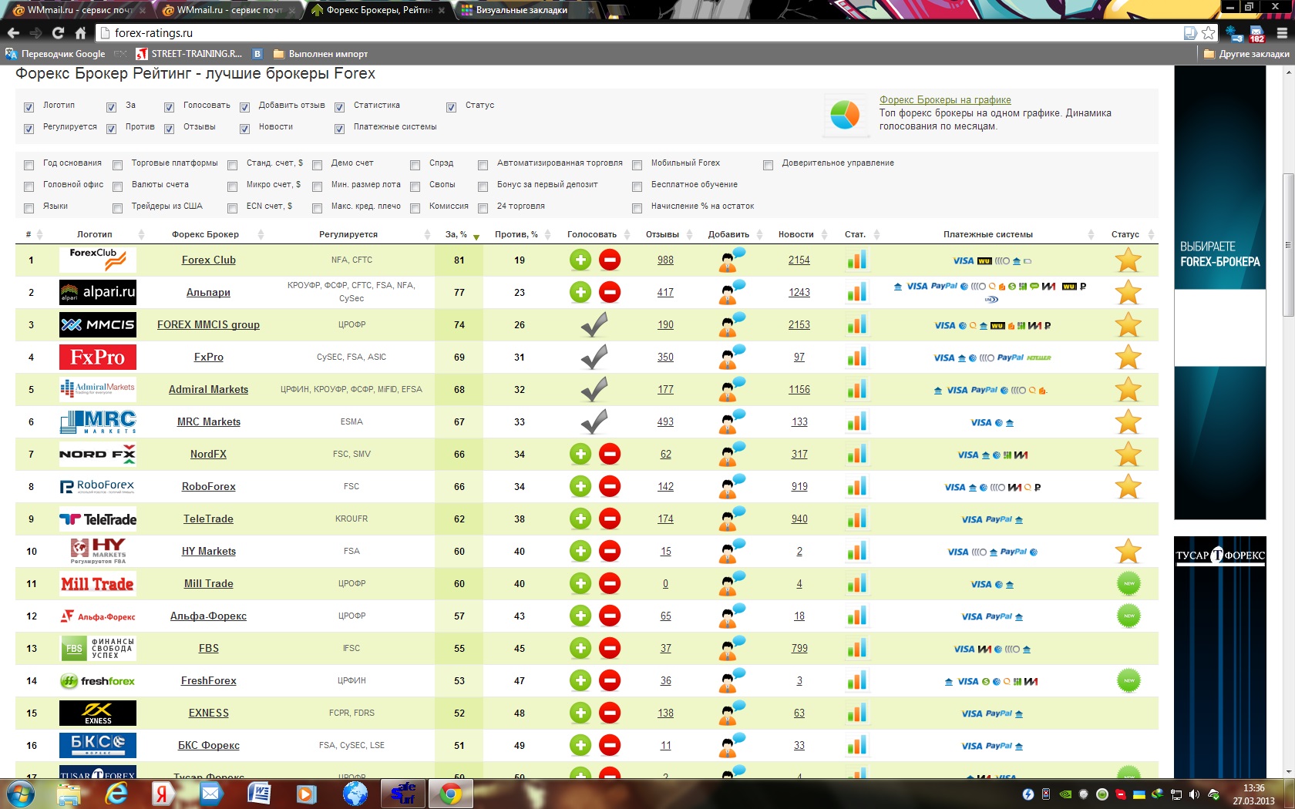Open statistics chart icon for MRC Markets
The image size is (1295, 809).
coord(856,421)
